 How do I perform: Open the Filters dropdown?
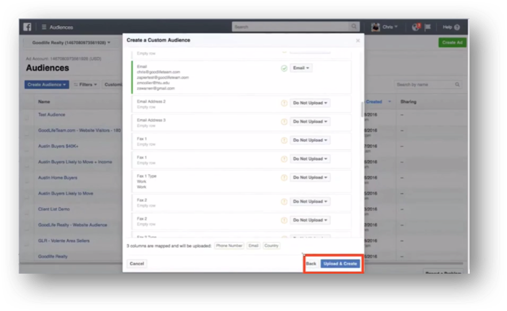[85, 85]
